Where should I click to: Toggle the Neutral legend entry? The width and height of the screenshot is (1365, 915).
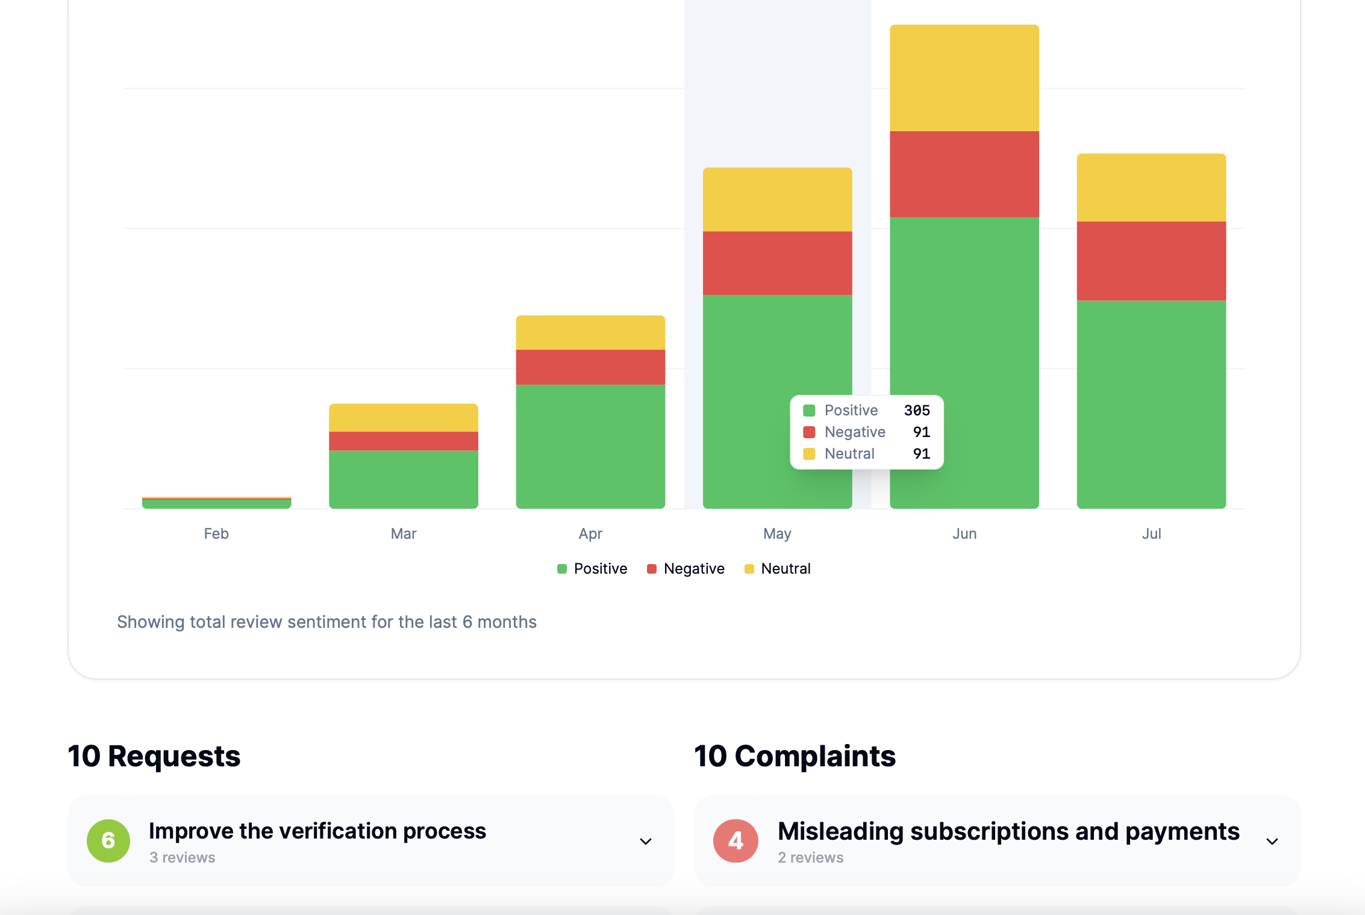[785, 569]
